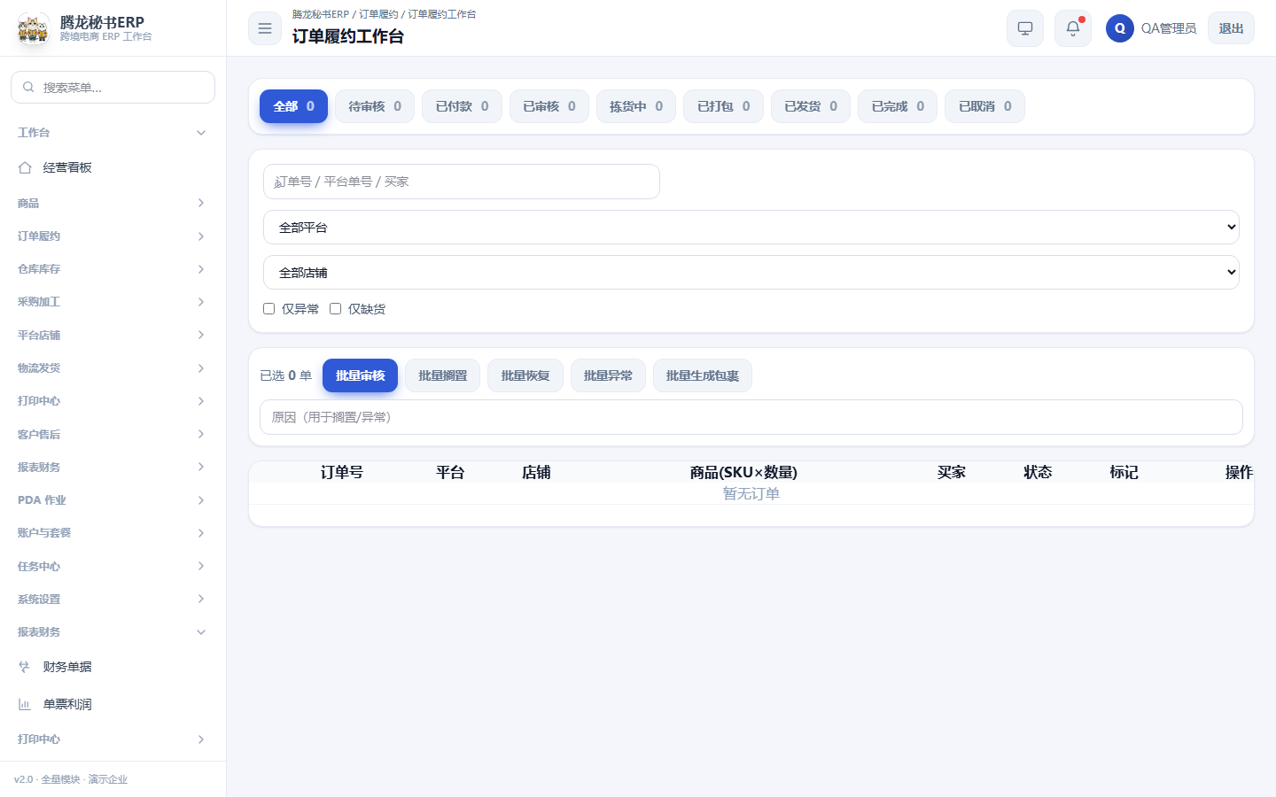Open 经营看板 in the sidebar

(x=113, y=167)
